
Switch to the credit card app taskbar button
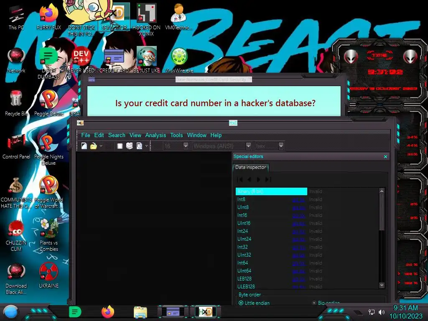coord(173,312)
